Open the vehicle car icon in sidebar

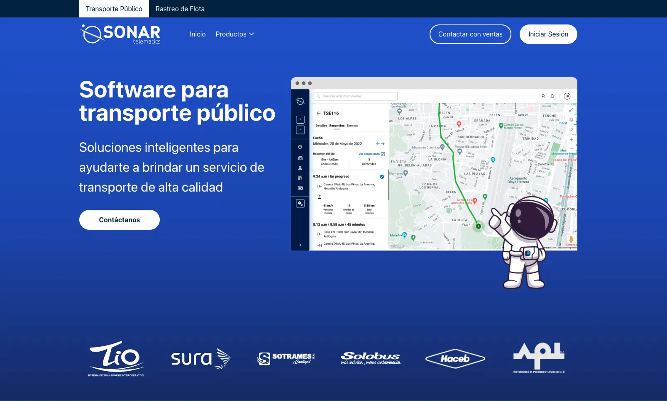pos(300,158)
